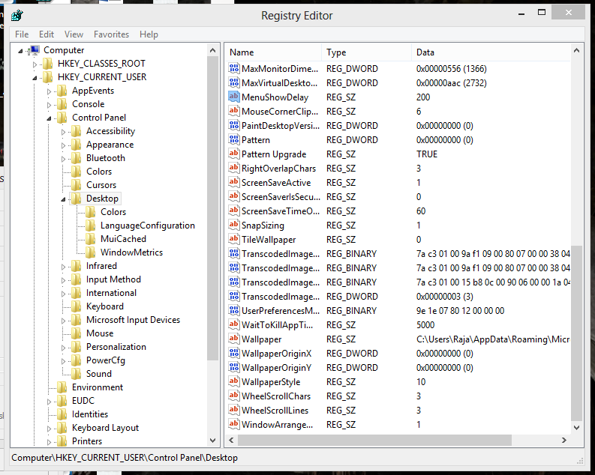Open the Help menu
Screen dimensions: 595x475
click(x=149, y=34)
